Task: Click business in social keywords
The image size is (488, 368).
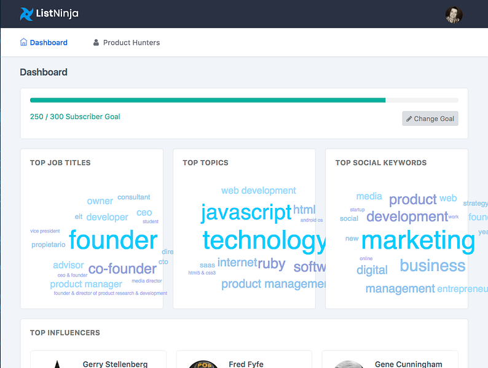Action: pos(433,266)
